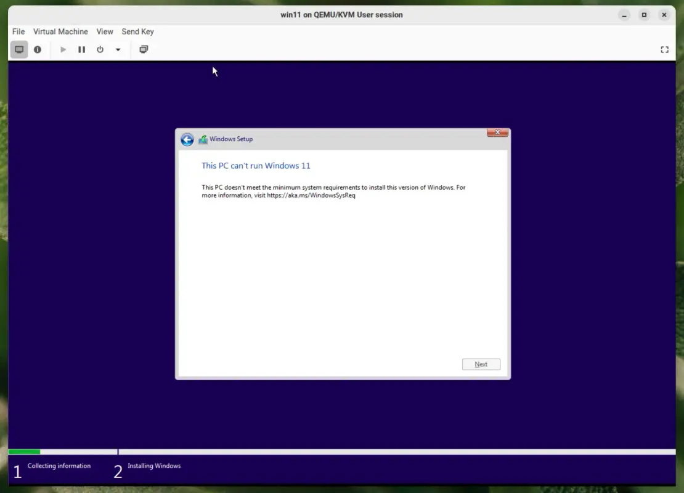Open the Send Key menu

[x=138, y=31]
